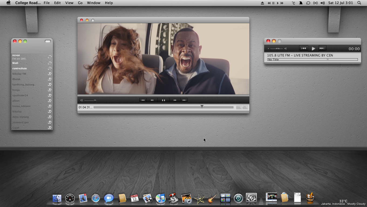Screen dimensions: 367x207
Task: Open the View menu
Action: (x=69, y=3)
